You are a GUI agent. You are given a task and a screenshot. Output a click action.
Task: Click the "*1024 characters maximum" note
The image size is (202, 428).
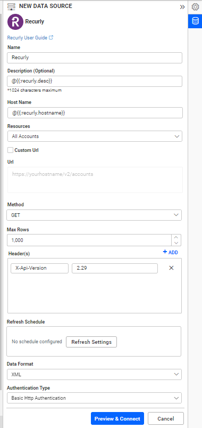pos(35,91)
